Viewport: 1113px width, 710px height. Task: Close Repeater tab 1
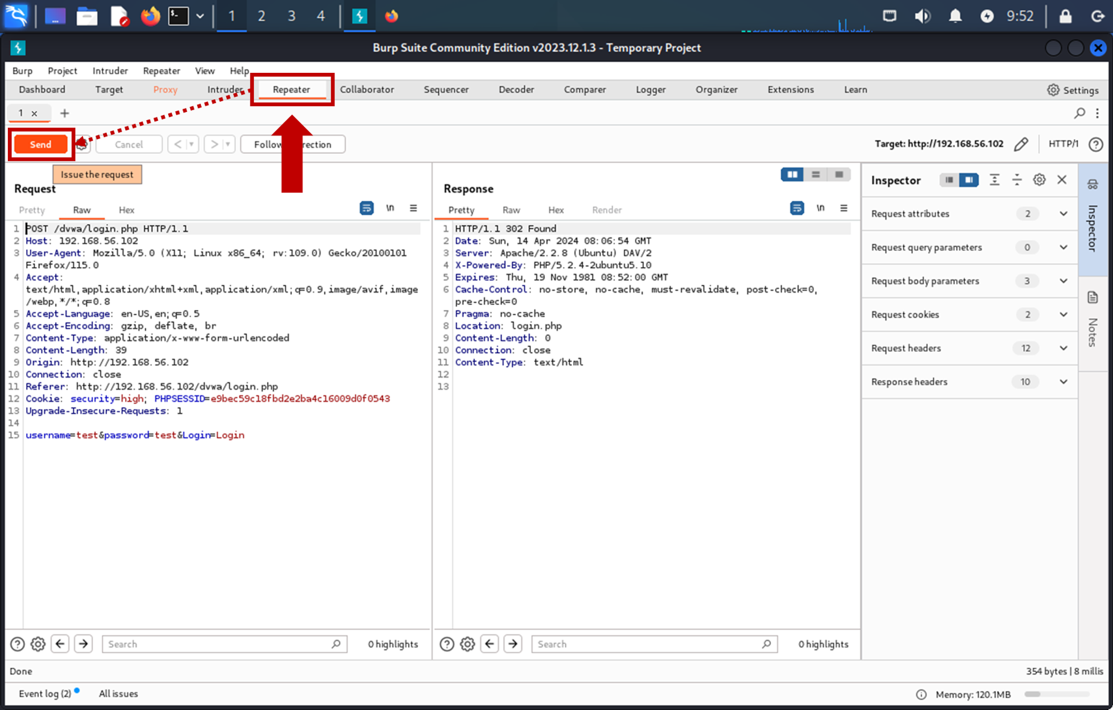point(35,114)
